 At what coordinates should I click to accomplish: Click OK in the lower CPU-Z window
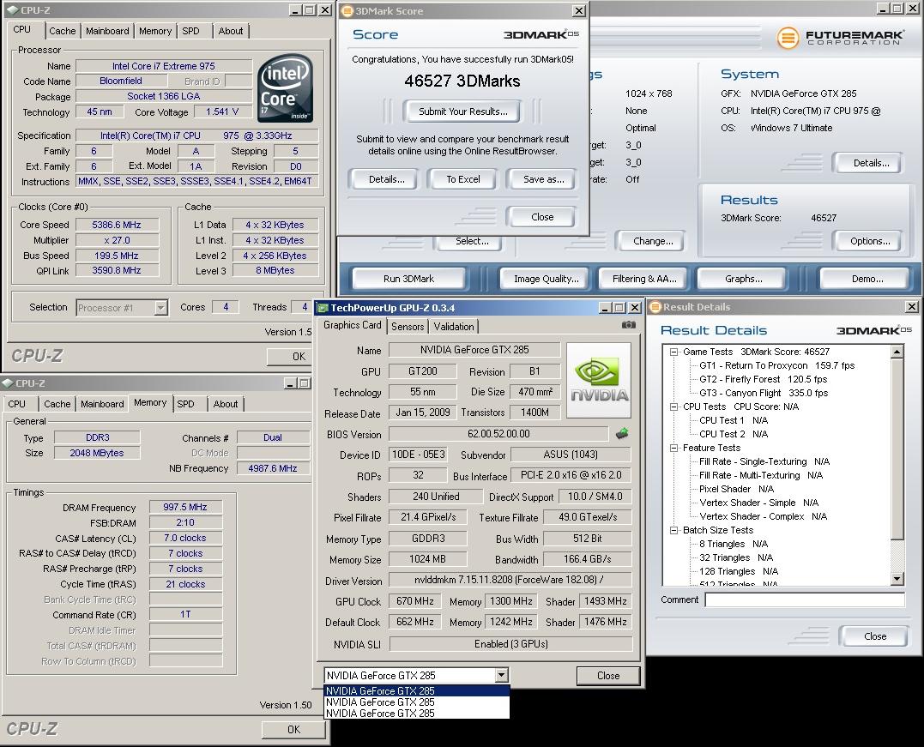tap(293, 729)
